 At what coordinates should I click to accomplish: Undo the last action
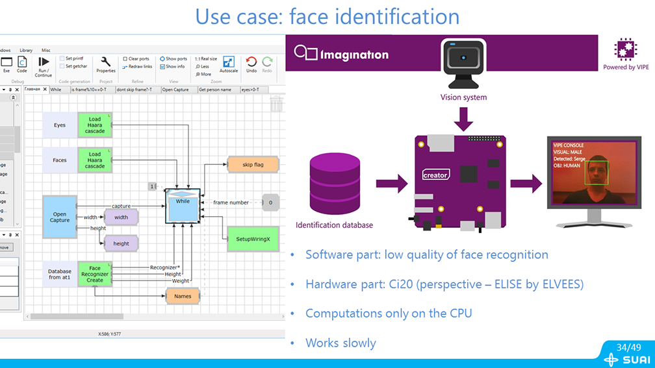tap(251, 64)
